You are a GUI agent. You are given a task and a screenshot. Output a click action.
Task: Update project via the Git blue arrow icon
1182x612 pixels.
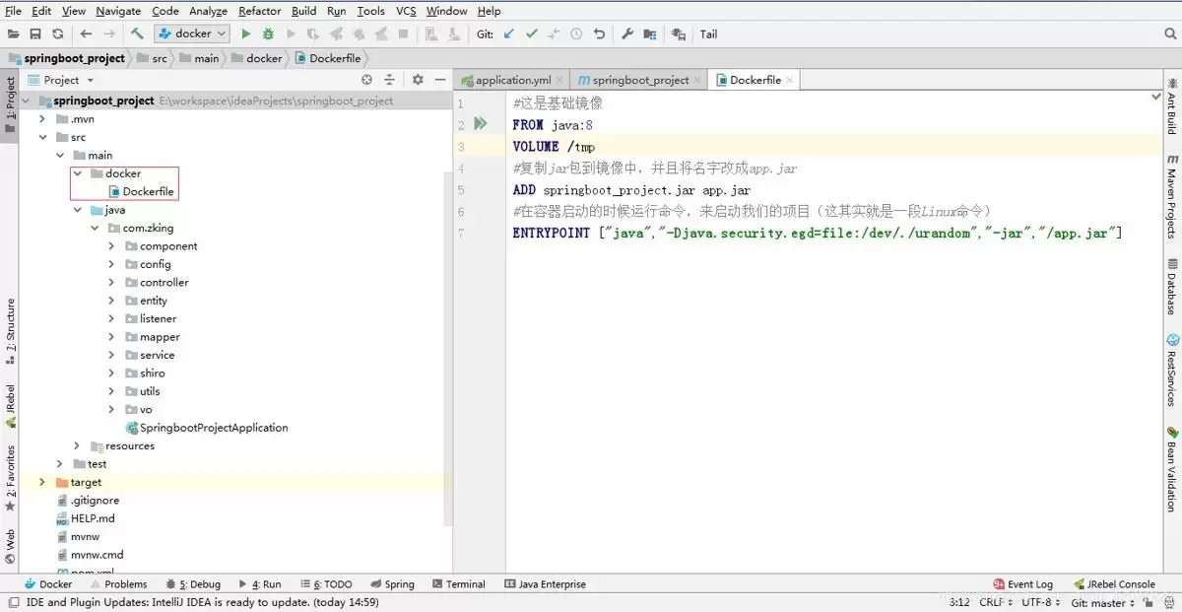point(508,34)
